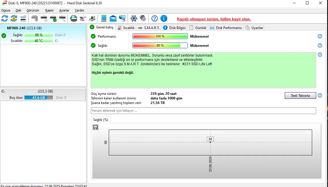Select the C: (223,3 GB) partition entry
This screenshot has width=328, height=187.
[43, 94]
